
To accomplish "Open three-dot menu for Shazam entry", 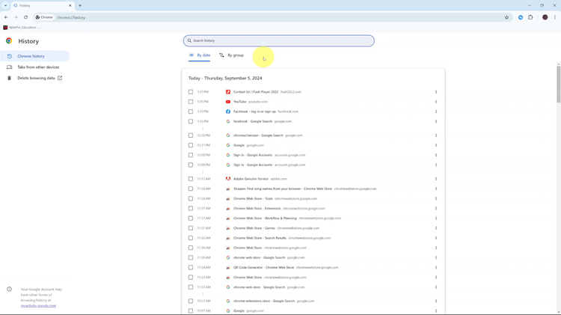I will tap(436, 189).
